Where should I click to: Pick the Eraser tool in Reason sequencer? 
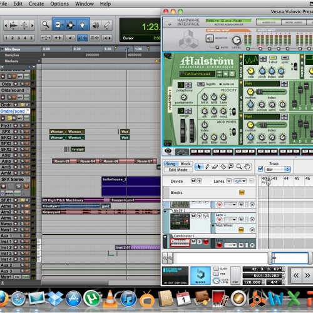coord(215,167)
